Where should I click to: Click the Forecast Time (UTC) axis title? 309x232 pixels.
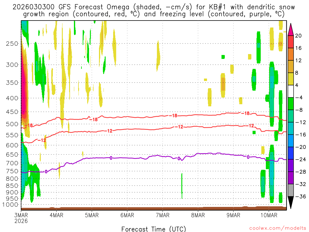point(154,229)
